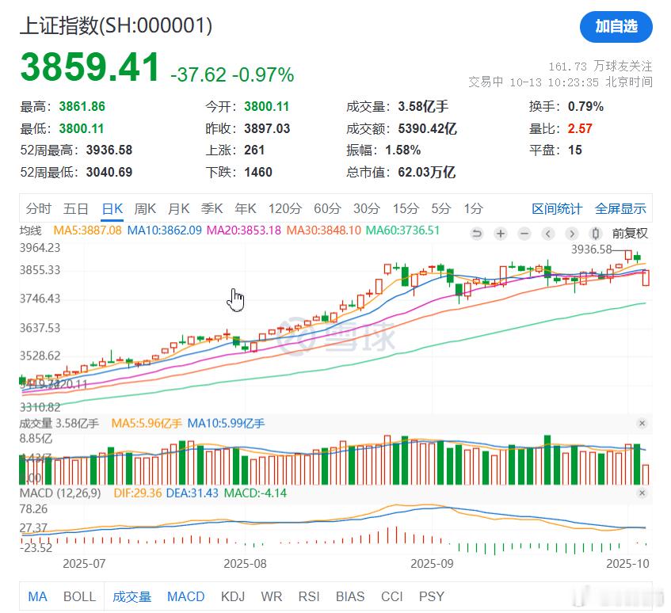Click the 52周最低 value 3040.69
Image resolution: width=671 pixels, height=613 pixels.
click(109, 173)
